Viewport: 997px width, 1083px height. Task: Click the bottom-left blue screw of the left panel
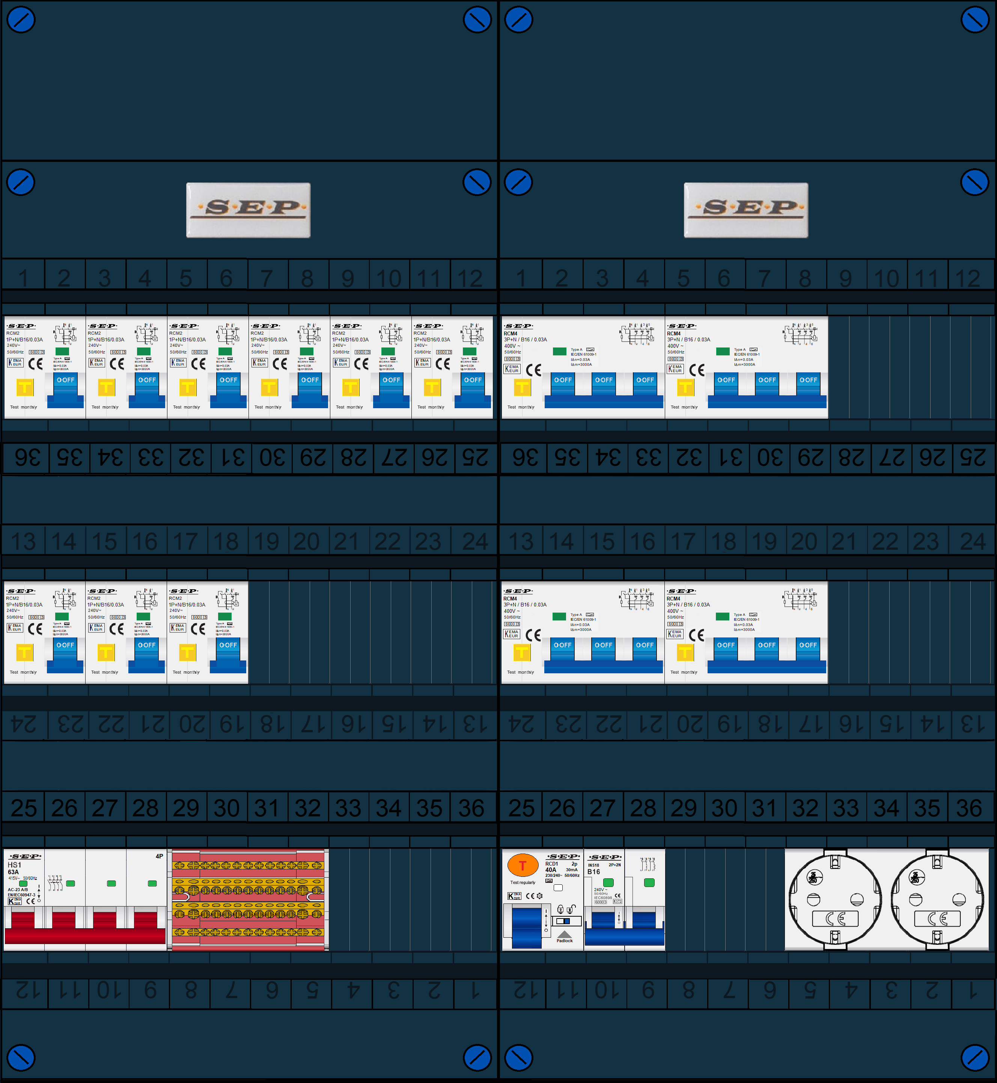21,1058
